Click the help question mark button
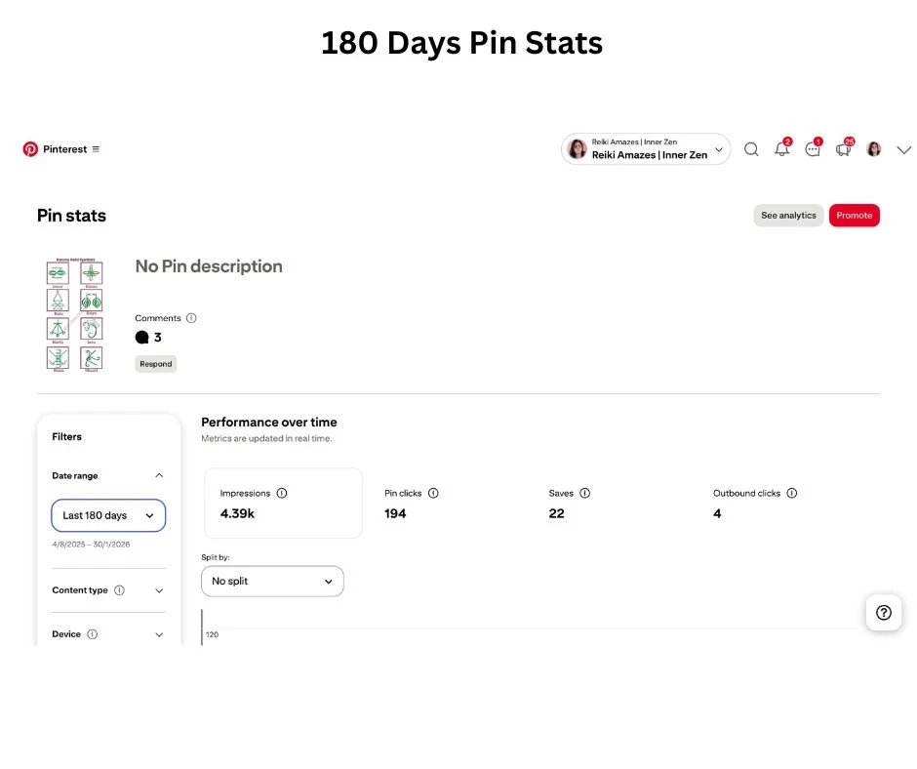 (x=884, y=613)
